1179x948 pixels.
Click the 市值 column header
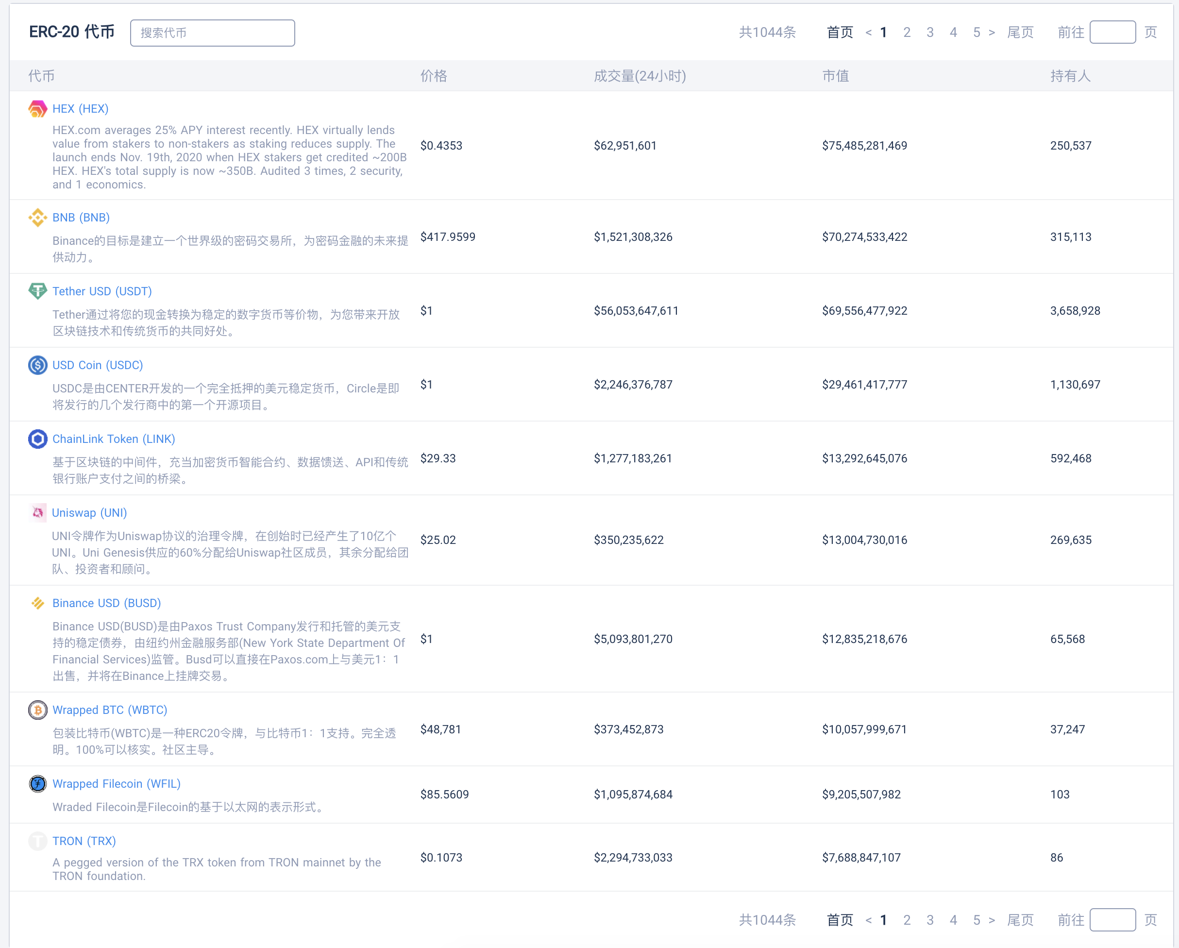click(836, 75)
